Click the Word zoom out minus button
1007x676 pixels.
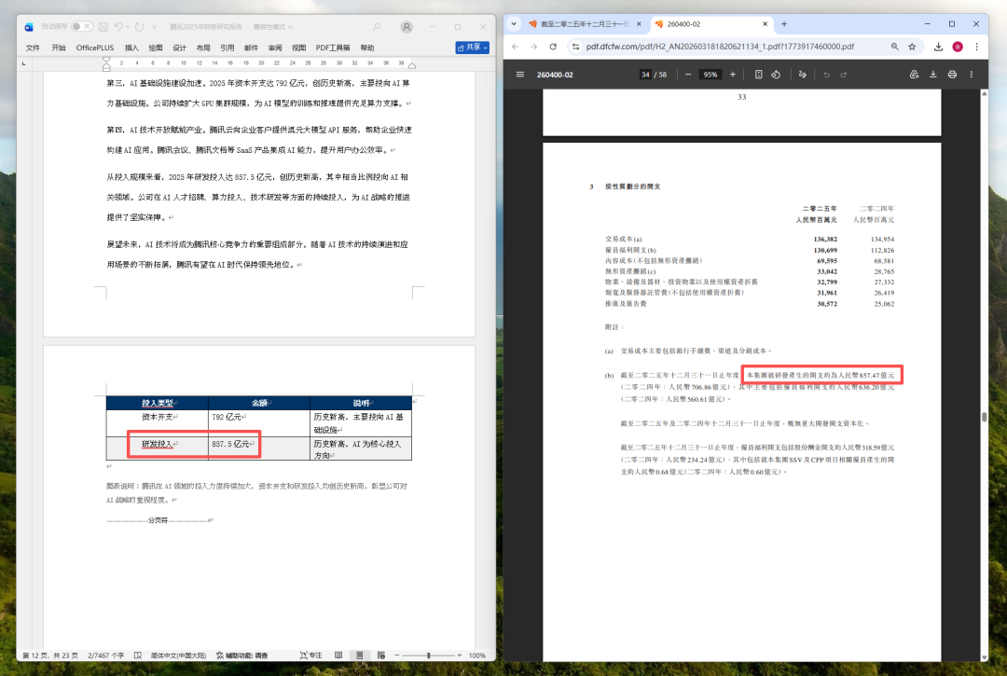coord(397,655)
